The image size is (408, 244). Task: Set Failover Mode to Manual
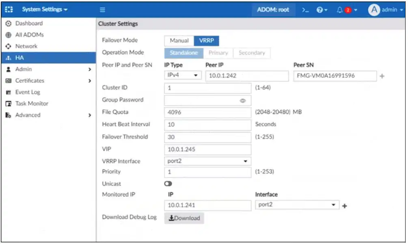click(179, 41)
